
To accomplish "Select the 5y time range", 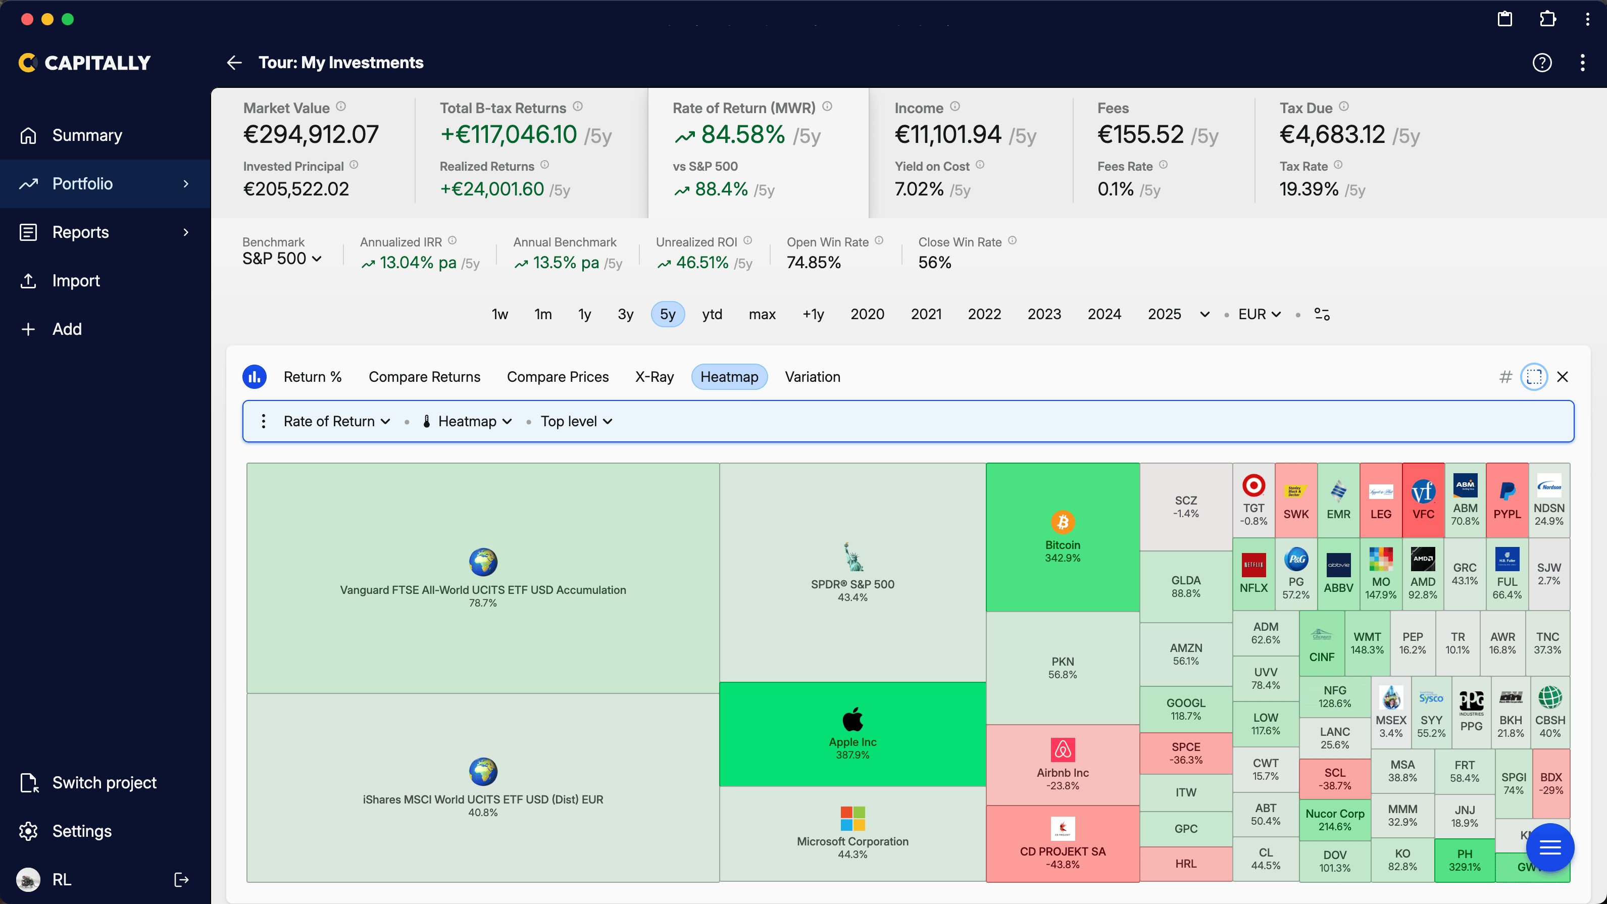I will 668,314.
